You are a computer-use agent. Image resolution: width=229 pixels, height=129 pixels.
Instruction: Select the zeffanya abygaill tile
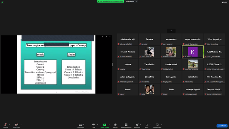point(193,90)
